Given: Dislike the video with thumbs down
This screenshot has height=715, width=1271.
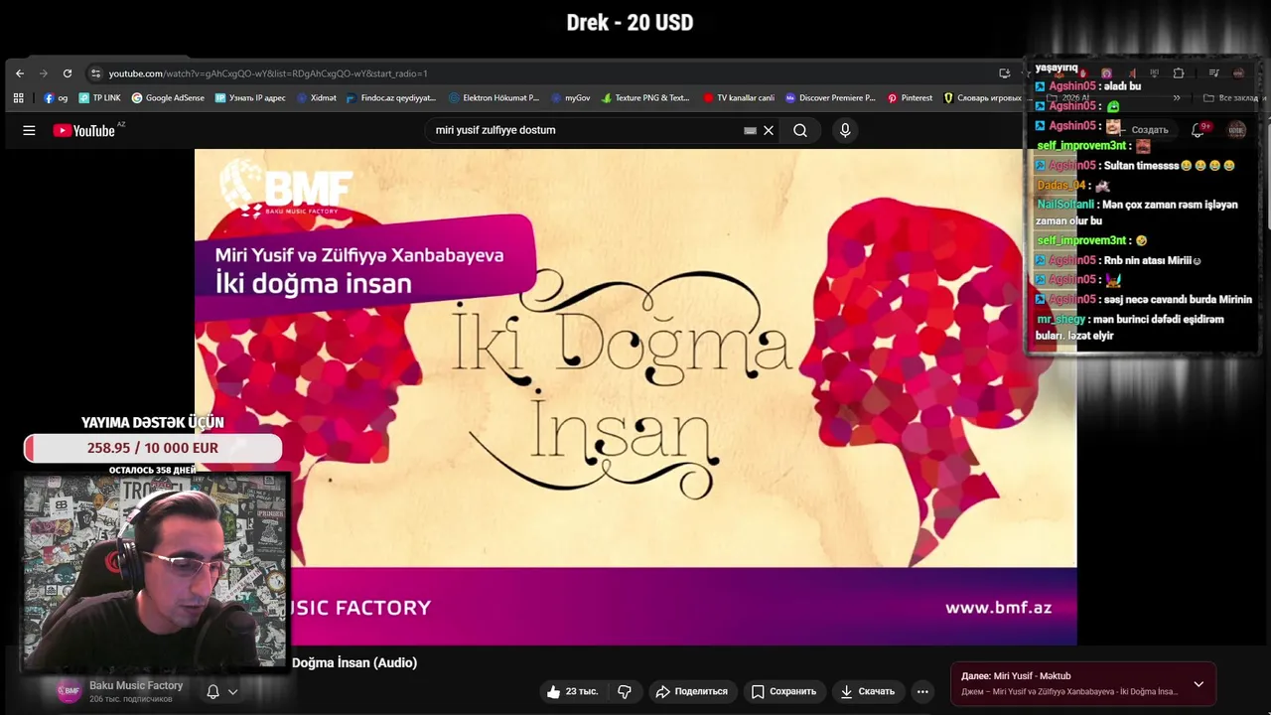Looking at the screenshot, I should 625,691.
